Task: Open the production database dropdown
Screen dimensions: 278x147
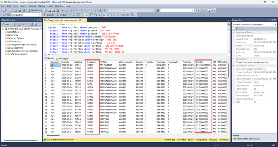Action: [40, 15]
